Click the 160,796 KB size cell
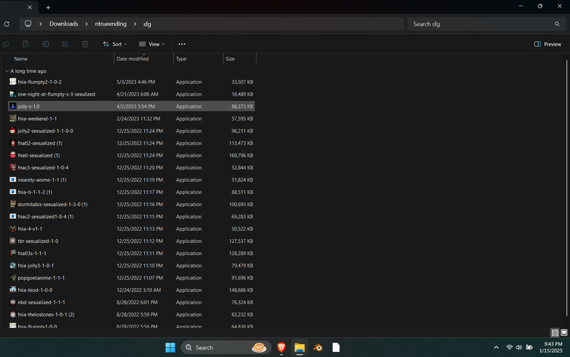 [241, 155]
